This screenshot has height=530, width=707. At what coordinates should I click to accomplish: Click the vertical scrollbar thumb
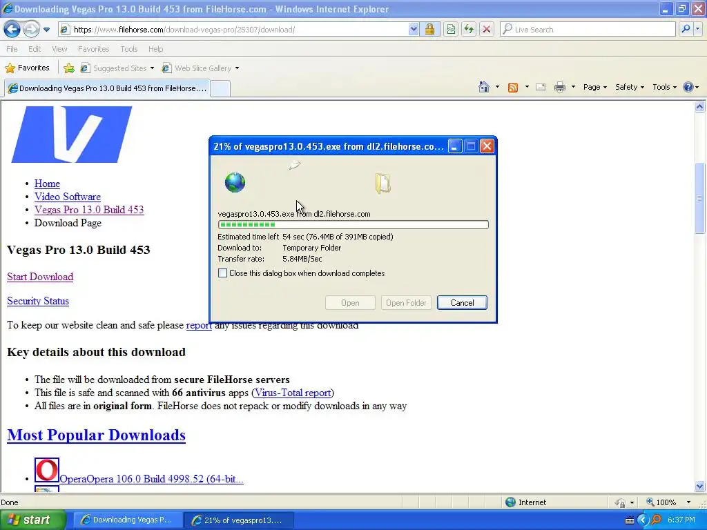click(x=700, y=198)
